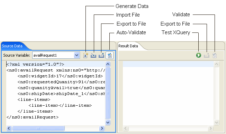This screenshot has width=226, height=134.
Task: Click the source editor scroll left arrow
Action: pos(9,128)
